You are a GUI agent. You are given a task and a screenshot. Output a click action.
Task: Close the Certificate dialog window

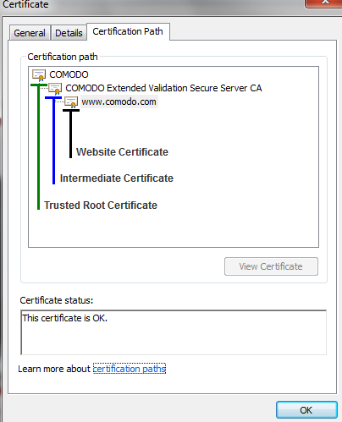pyautogui.click(x=324, y=3)
